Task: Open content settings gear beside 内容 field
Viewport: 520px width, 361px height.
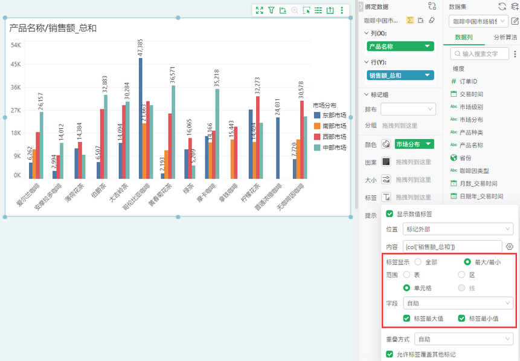Action: click(510, 247)
